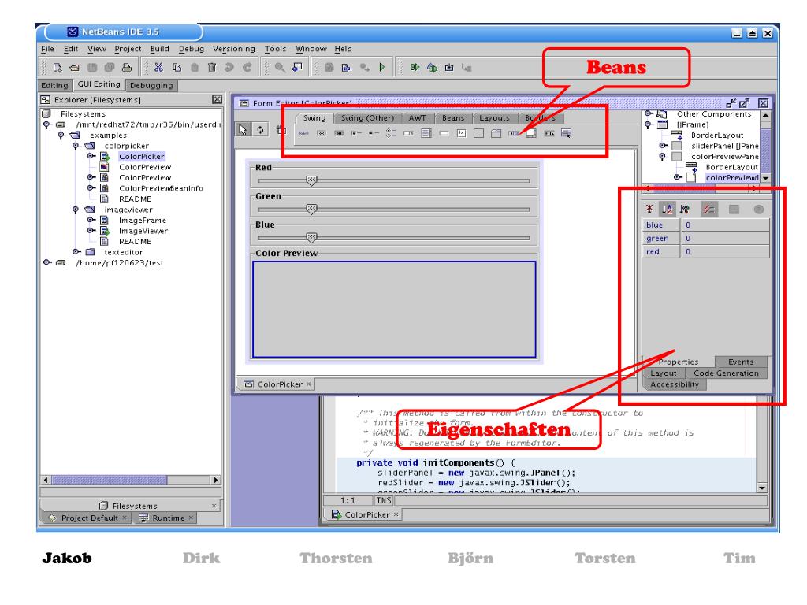Pick the JPanel component in Swing palette
The image size is (807, 605).
pyautogui.click(x=478, y=134)
